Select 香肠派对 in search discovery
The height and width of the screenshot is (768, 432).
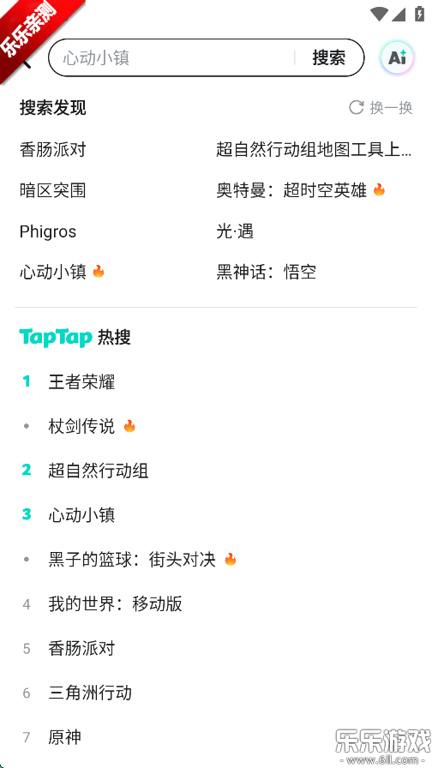pyautogui.click(x=53, y=149)
